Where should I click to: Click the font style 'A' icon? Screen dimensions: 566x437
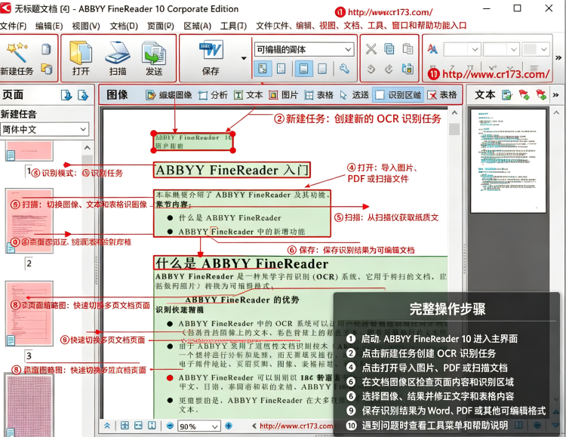click(432, 49)
